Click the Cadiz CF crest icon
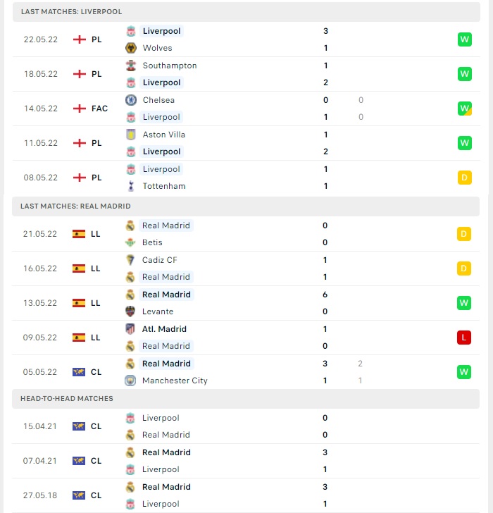This screenshot has width=493, height=513. [130, 260]
